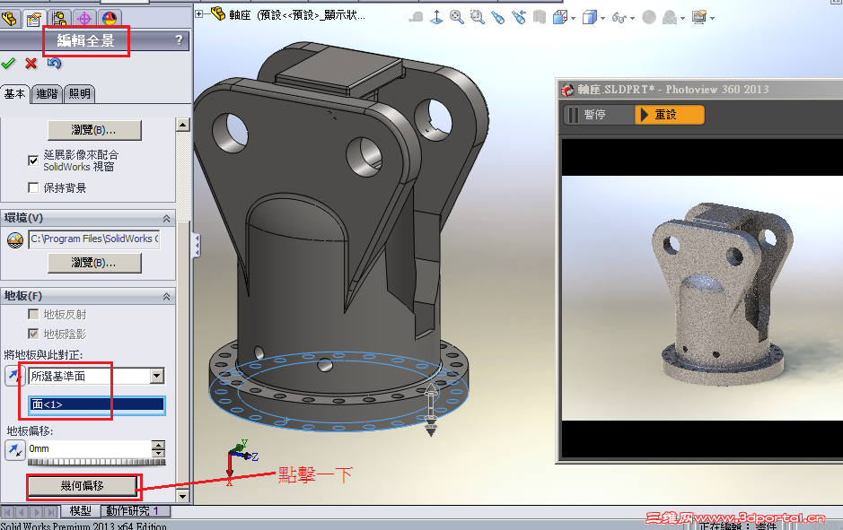Viewport: 843px width, 530px height.
Task: Click the environment globe icon beside path
Action: click(x=15, y=239)
